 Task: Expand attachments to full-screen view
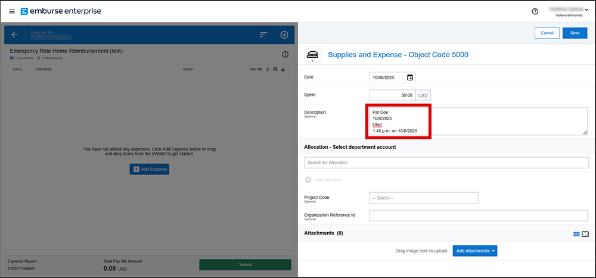tap(585, 234)
